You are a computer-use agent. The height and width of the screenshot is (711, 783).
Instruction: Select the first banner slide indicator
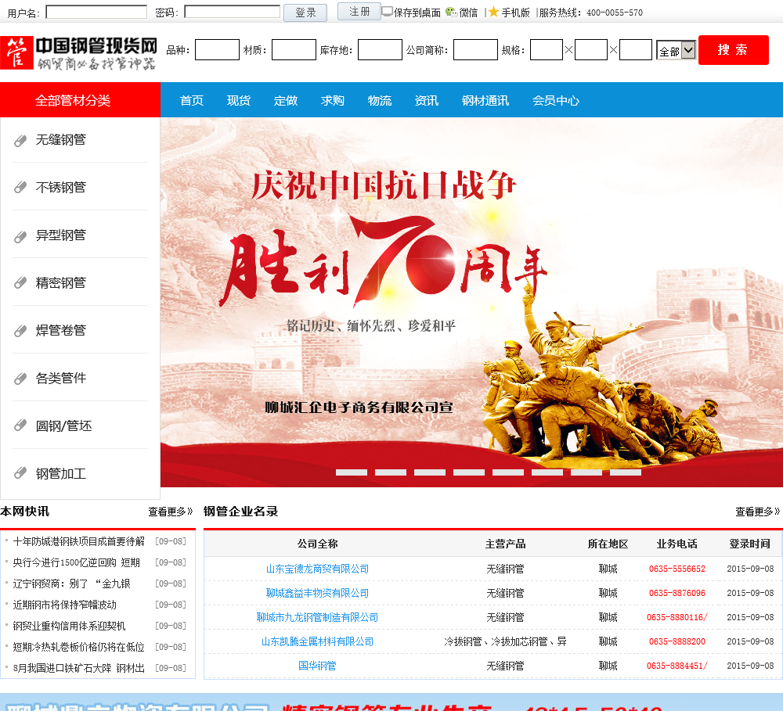(x=352, y=472)
